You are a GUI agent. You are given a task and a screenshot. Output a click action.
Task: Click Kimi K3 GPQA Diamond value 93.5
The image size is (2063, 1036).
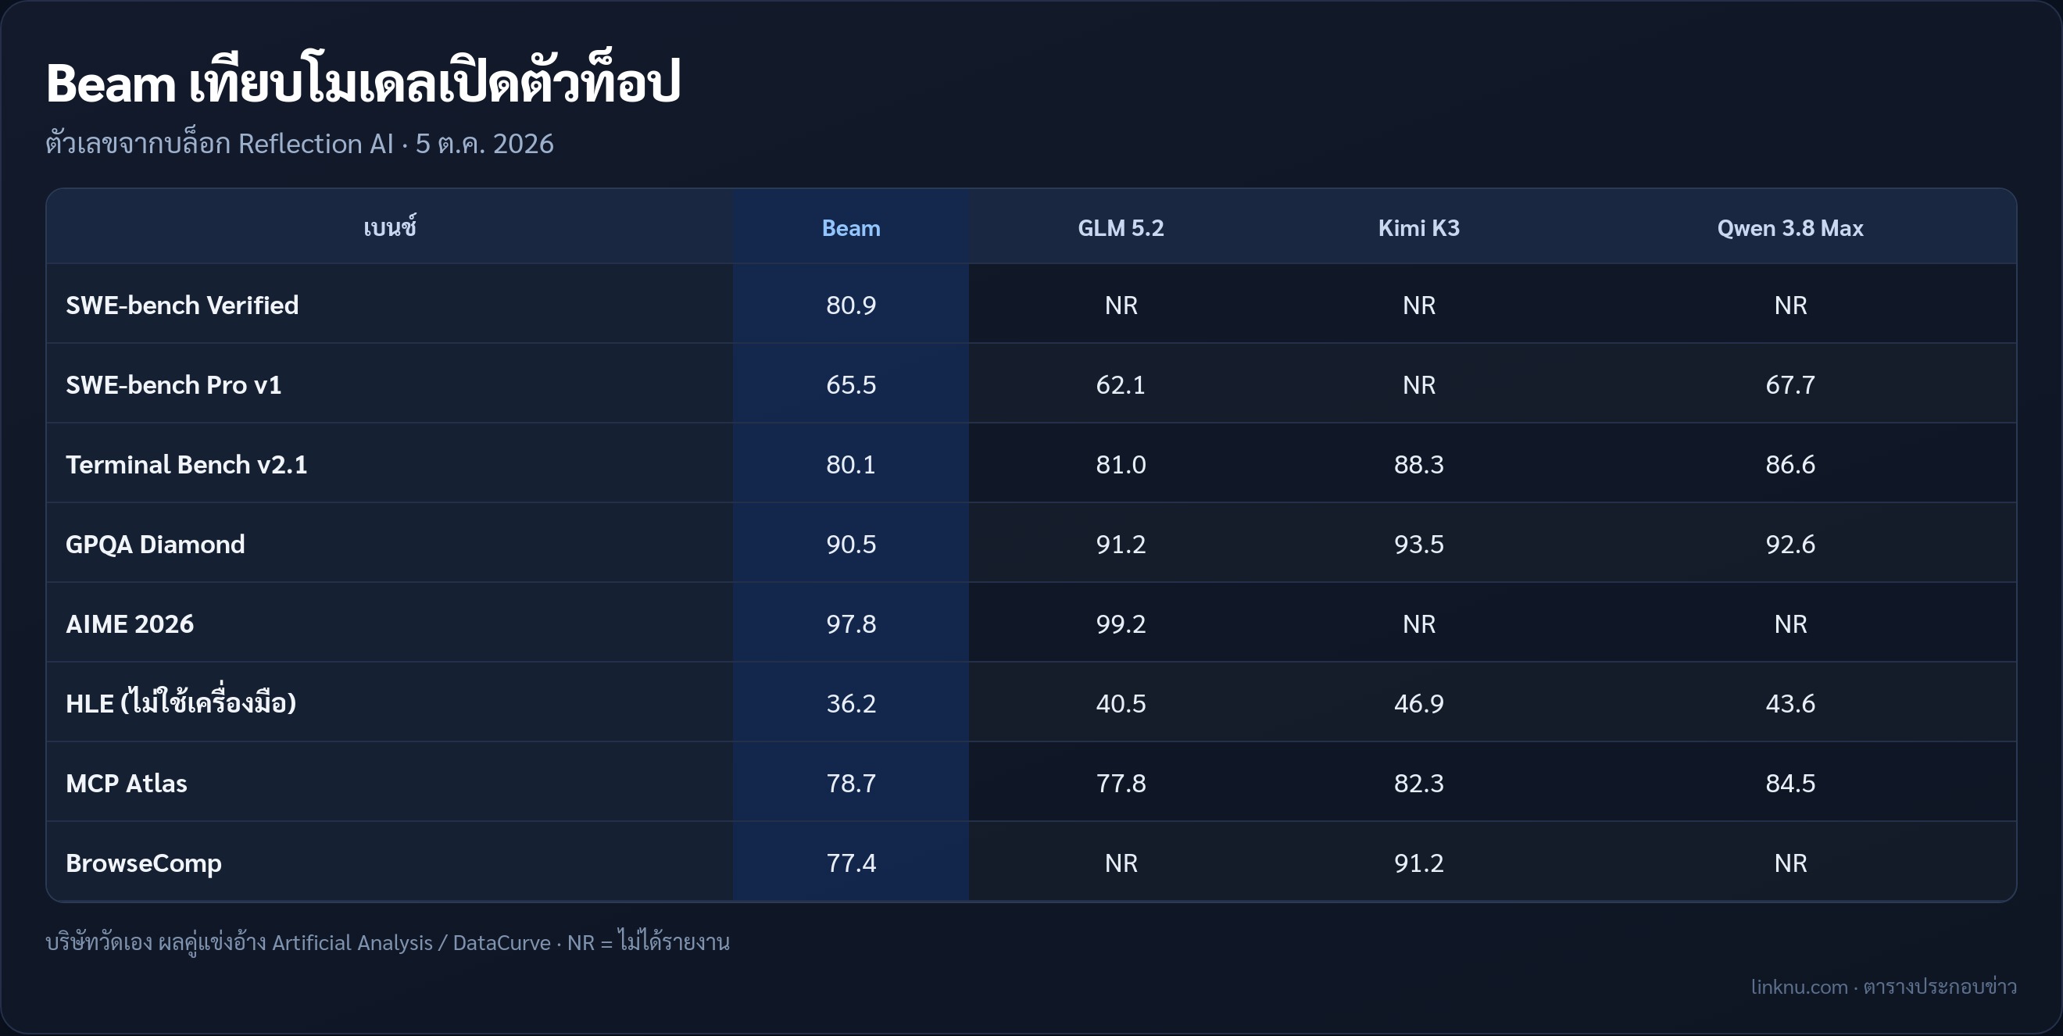[1418, 544]
